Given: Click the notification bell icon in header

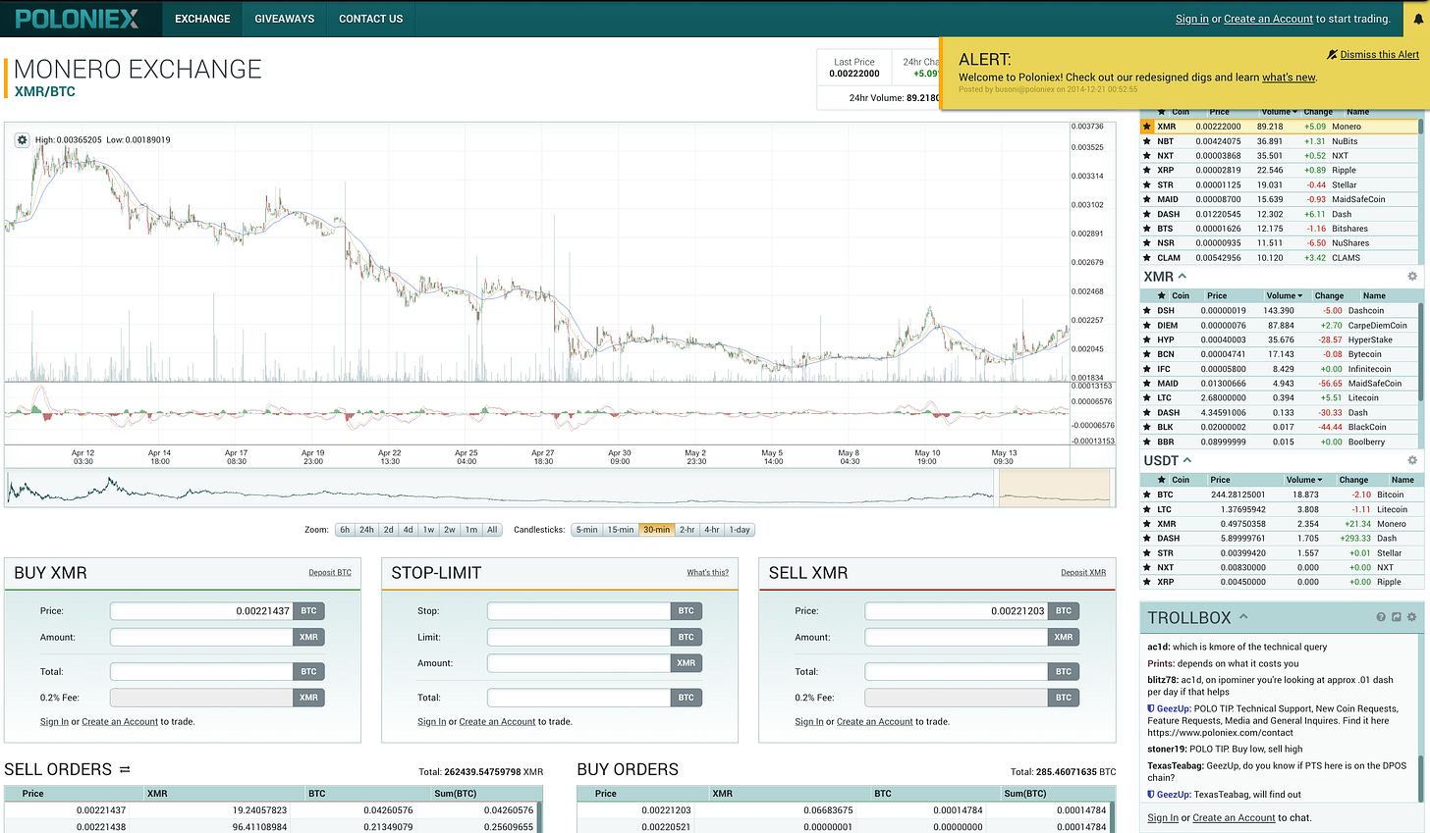Looking at the screenshot, I should (x=1418, y=19).
